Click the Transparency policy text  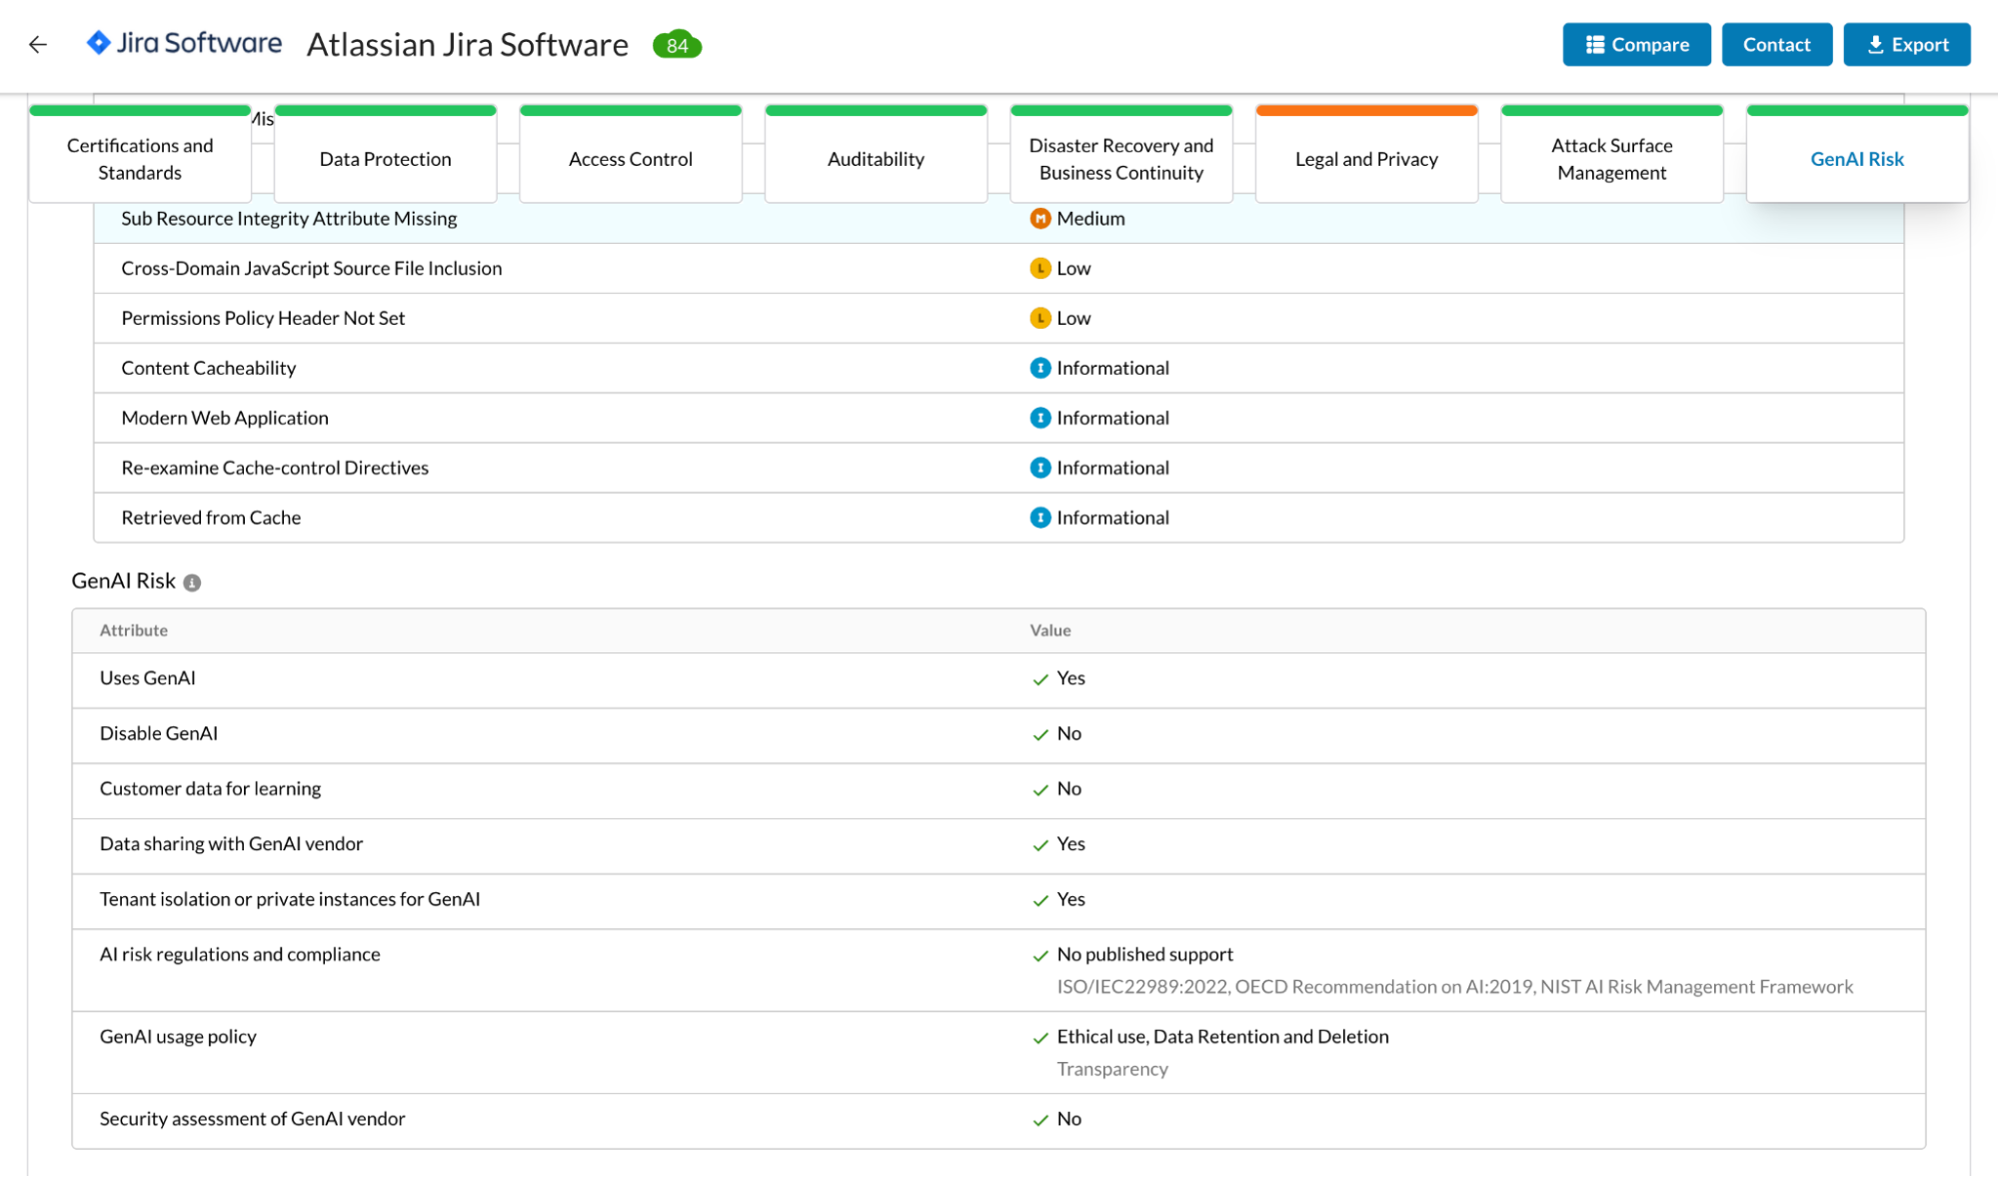[1112, 1069]
